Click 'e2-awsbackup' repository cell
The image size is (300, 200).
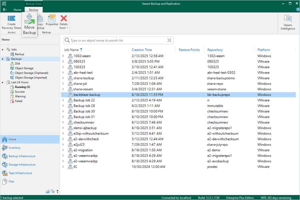point(218,161)
